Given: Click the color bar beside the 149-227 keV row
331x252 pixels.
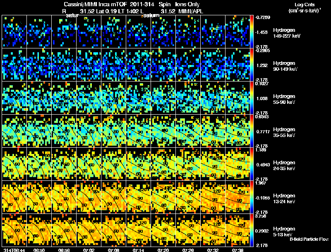Looking at the screenshot, I should 252,31.
